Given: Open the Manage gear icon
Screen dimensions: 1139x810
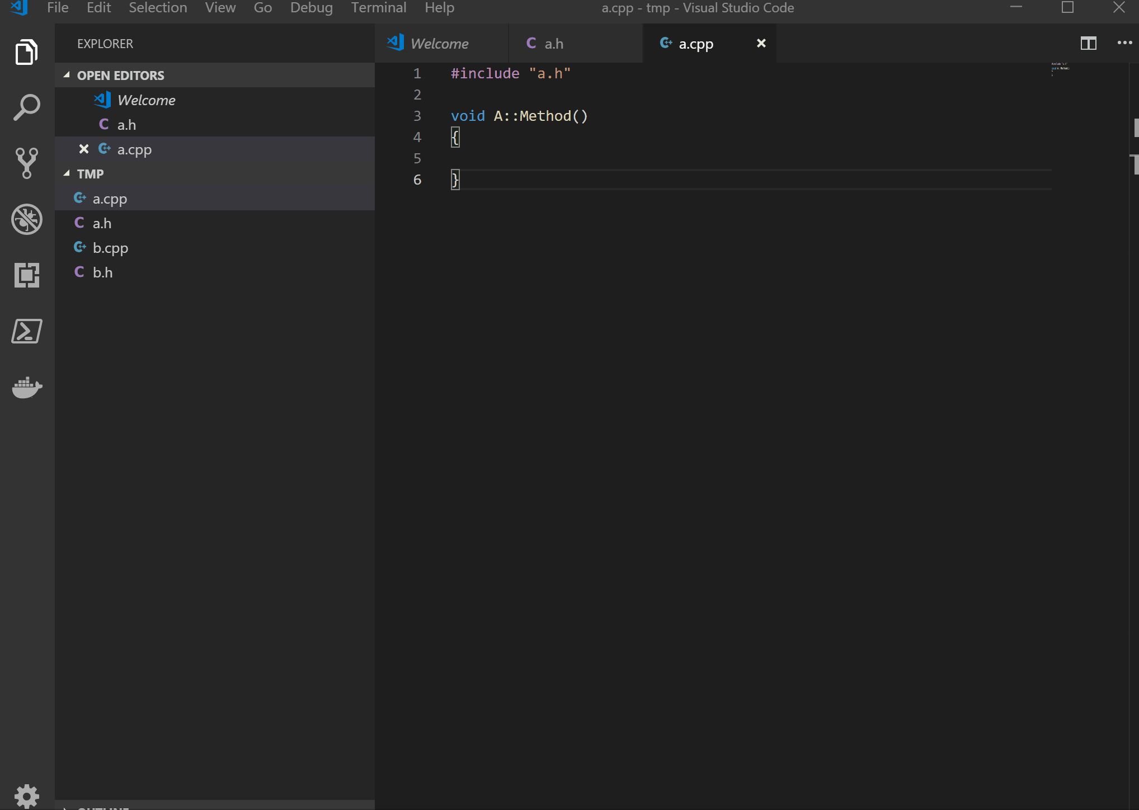Looking at the screenshot, I should (26, 795).
